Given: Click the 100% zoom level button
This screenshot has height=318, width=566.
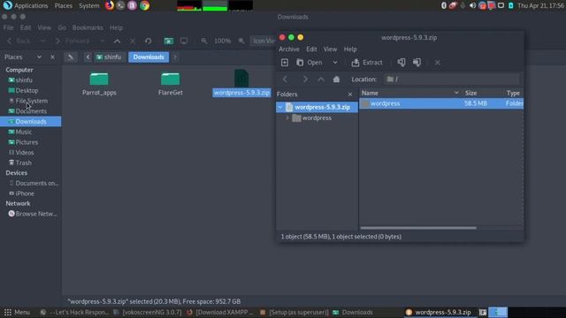Looking at the screenshot, I should click(222, 42).
